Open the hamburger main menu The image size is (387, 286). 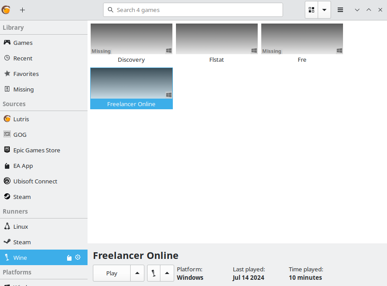[340, 10]
